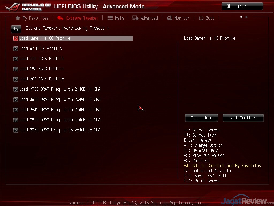Click the F5: Optimized Defaults help line
The height and width of the screenshot is (206, 274).
pyautogui.click(x=207, y=171)
